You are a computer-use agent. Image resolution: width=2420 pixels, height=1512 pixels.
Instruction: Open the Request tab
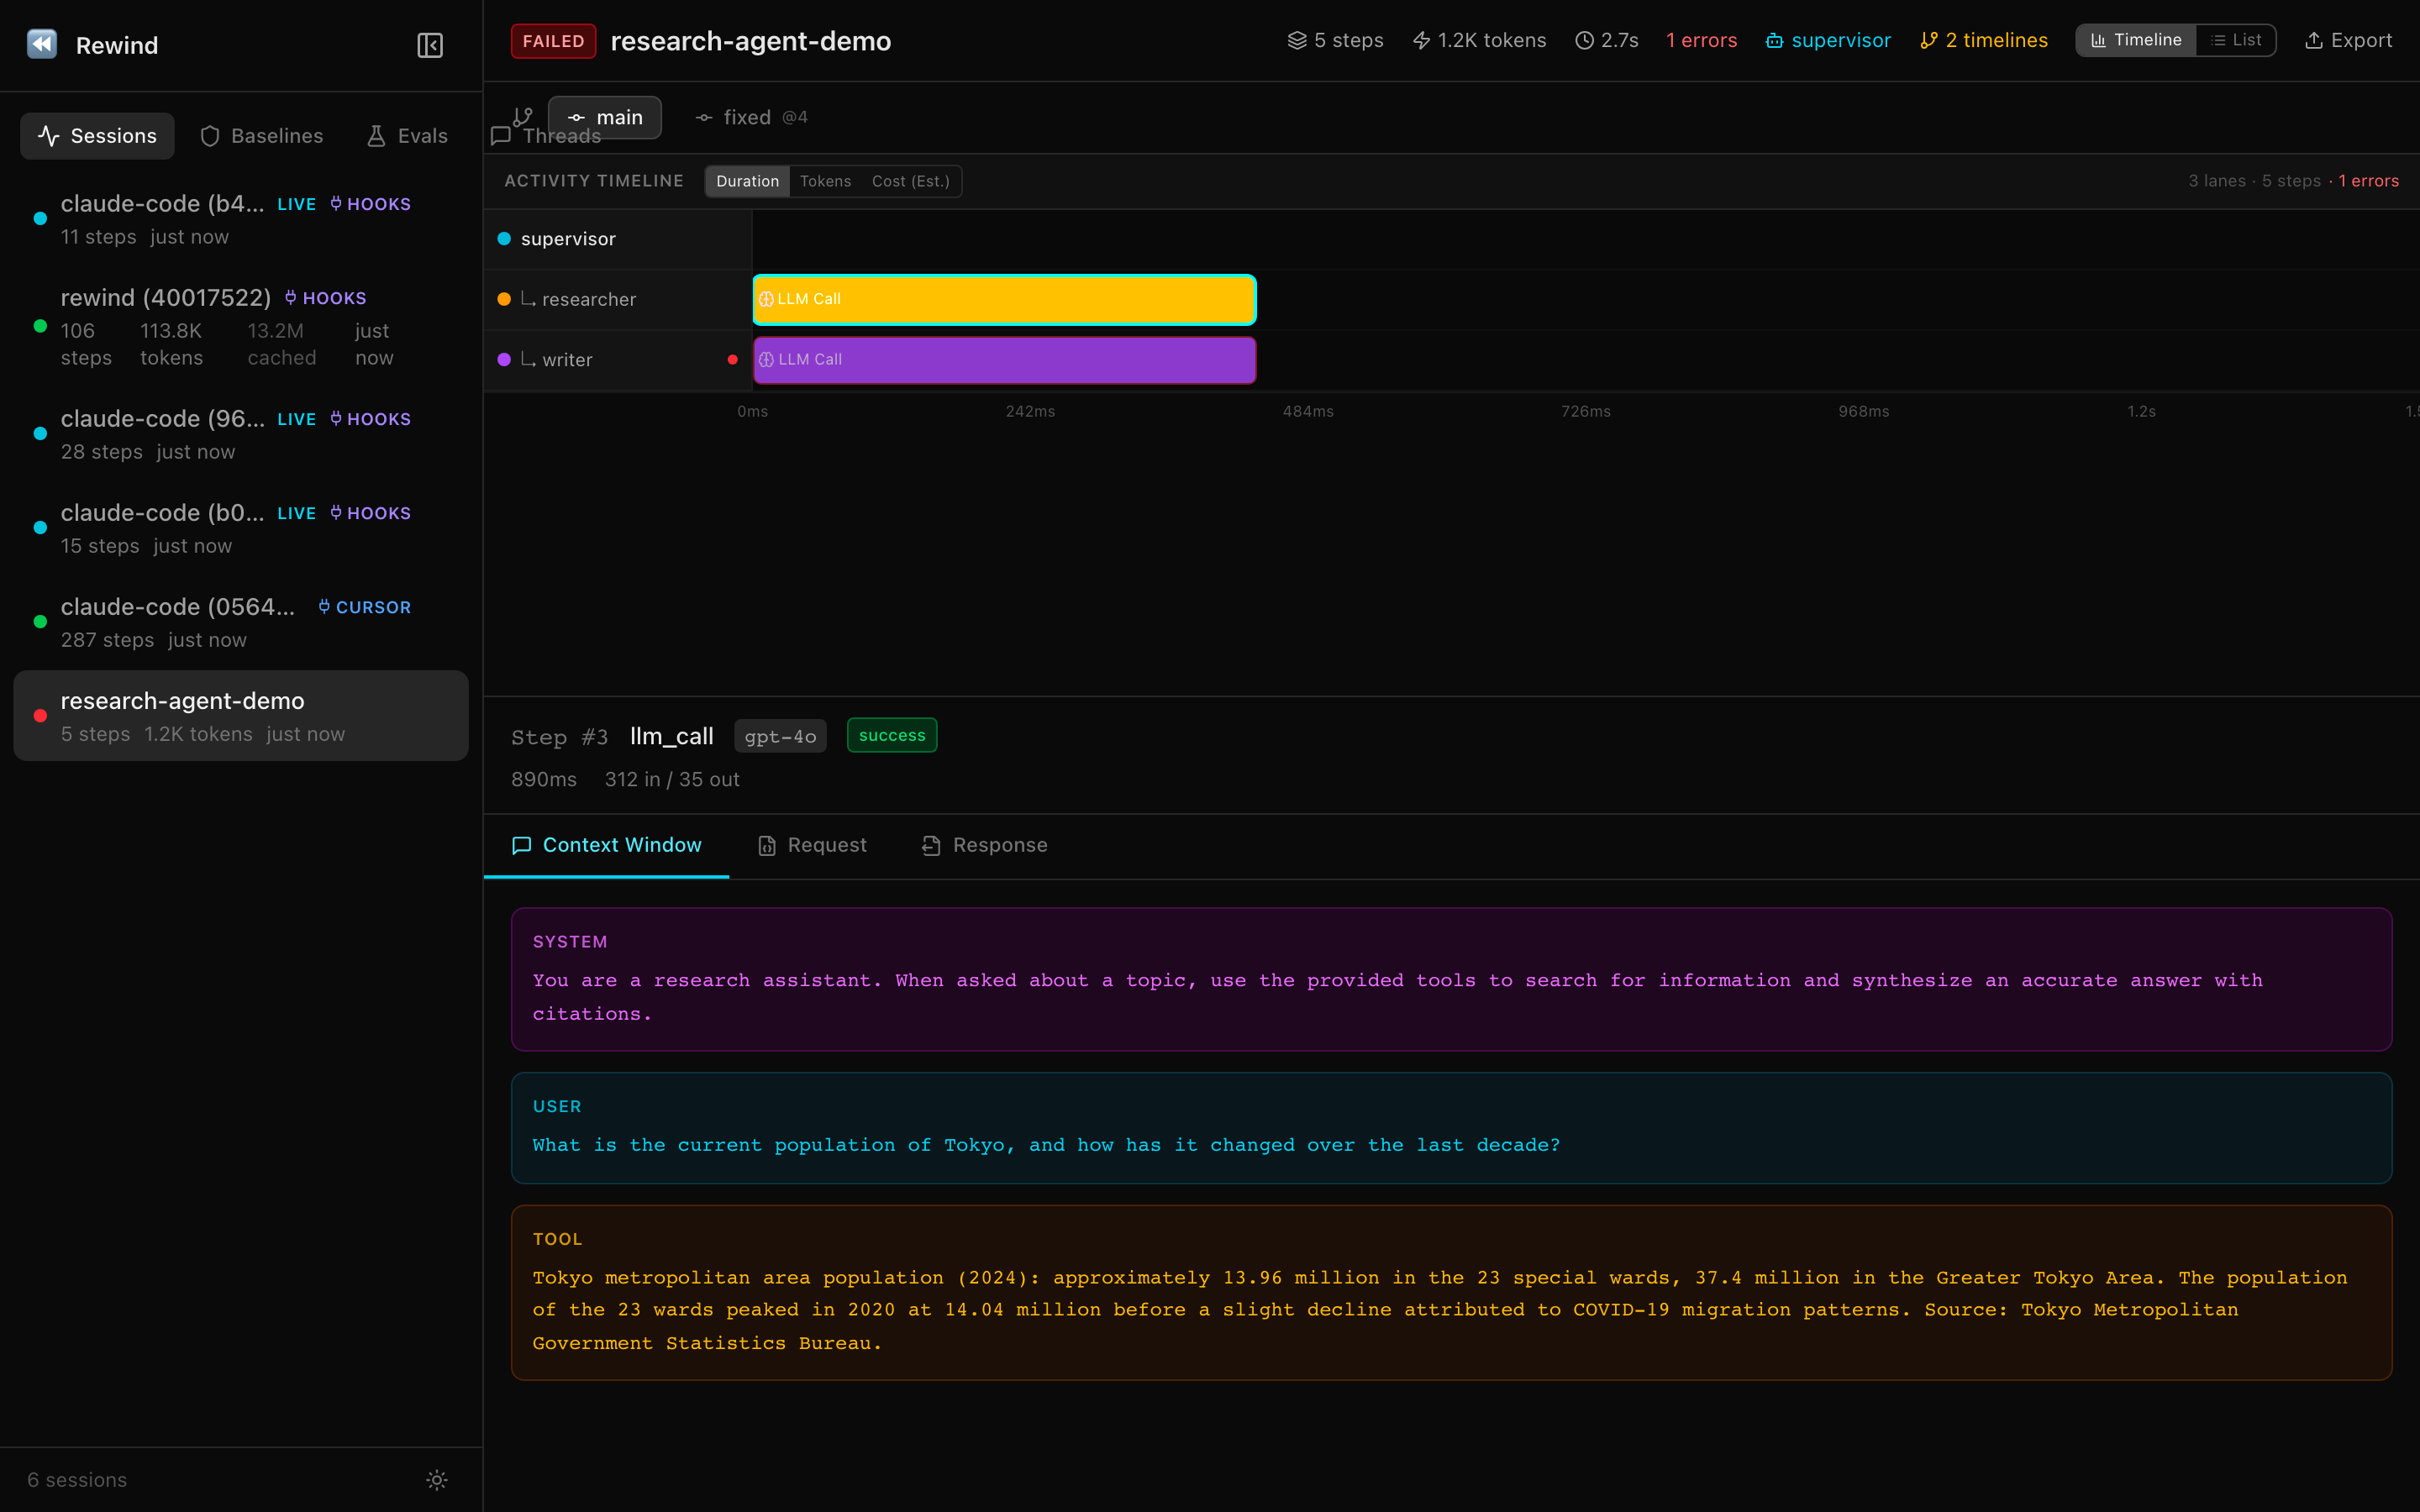click(x=812, y=845)
